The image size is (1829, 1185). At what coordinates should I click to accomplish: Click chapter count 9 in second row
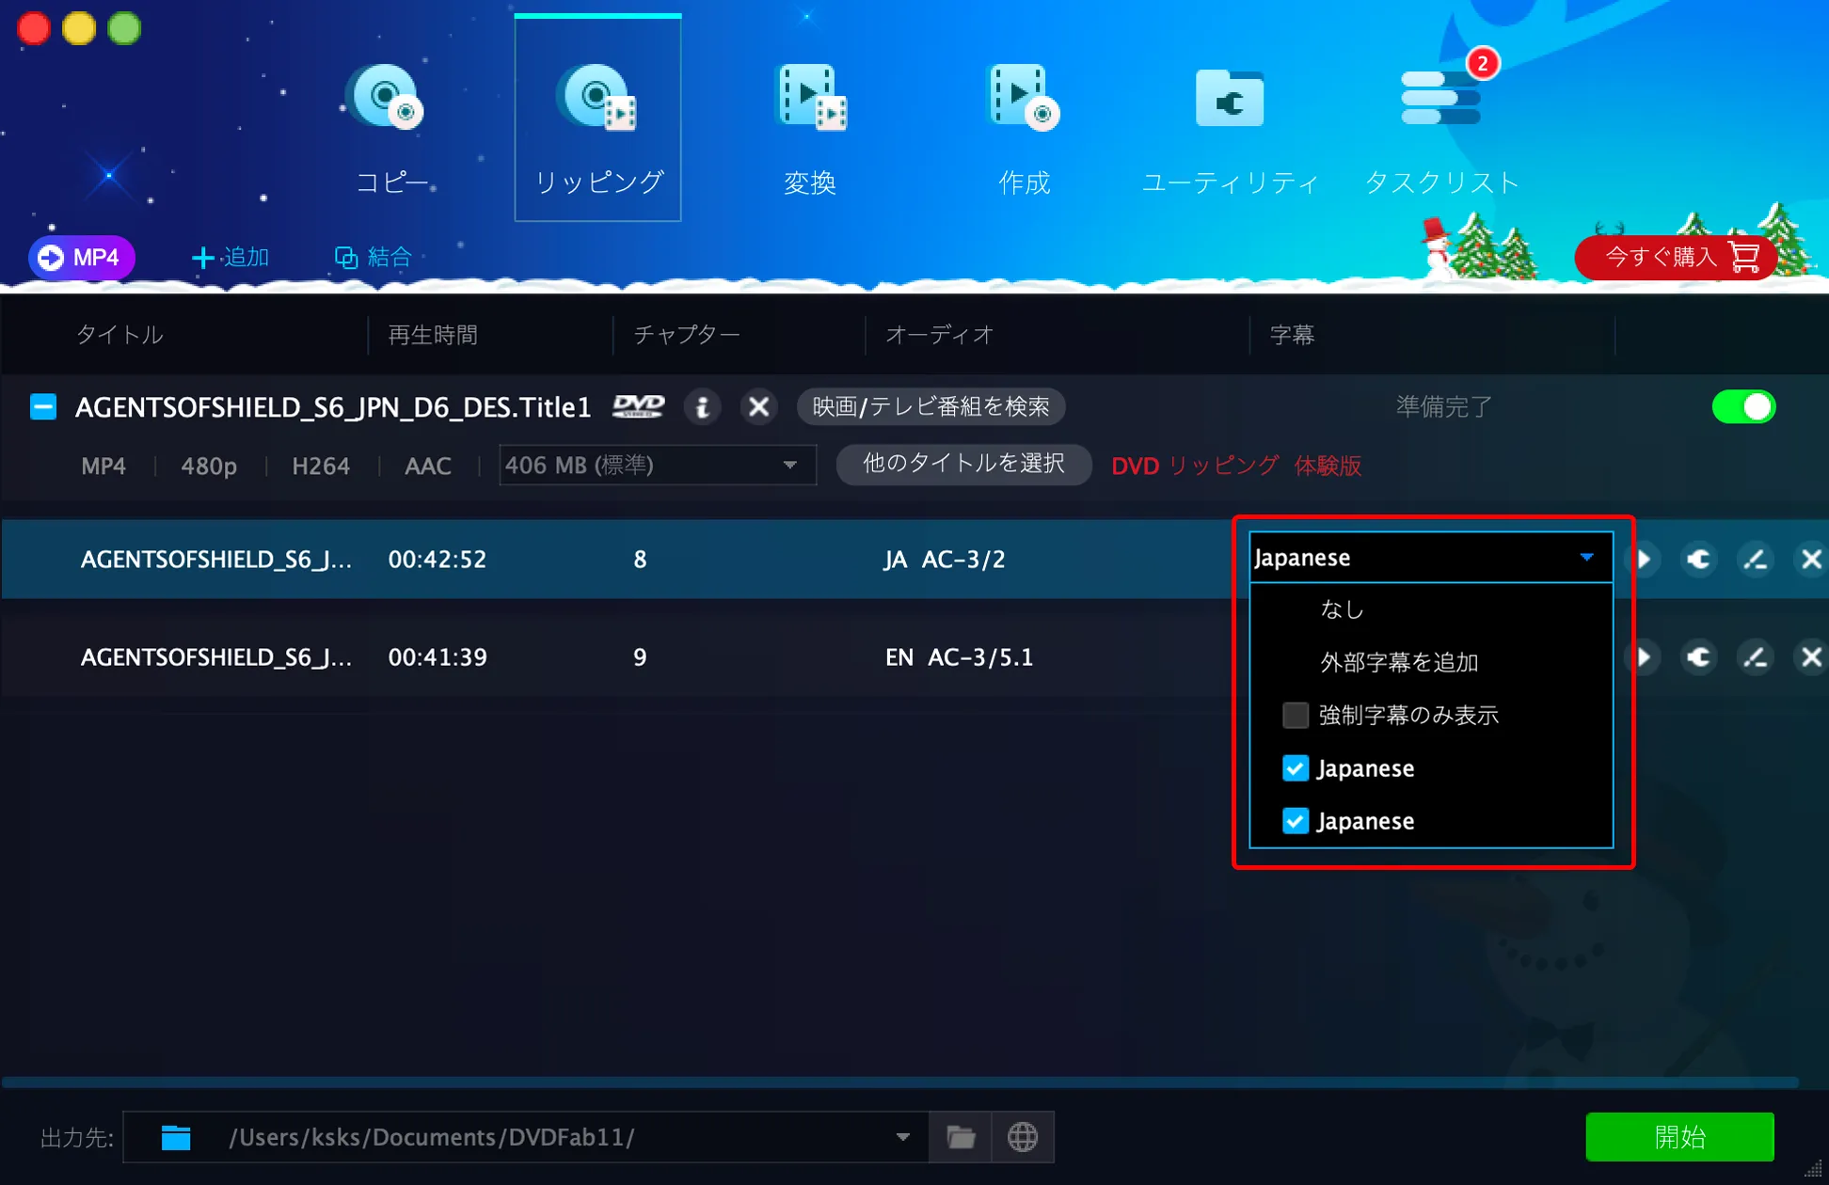pos(640,657)
